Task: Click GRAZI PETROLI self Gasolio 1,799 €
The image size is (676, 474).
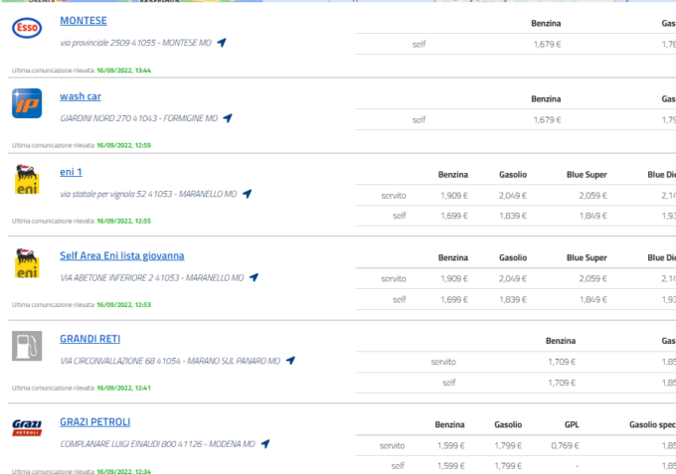Action: click(509, 466)
